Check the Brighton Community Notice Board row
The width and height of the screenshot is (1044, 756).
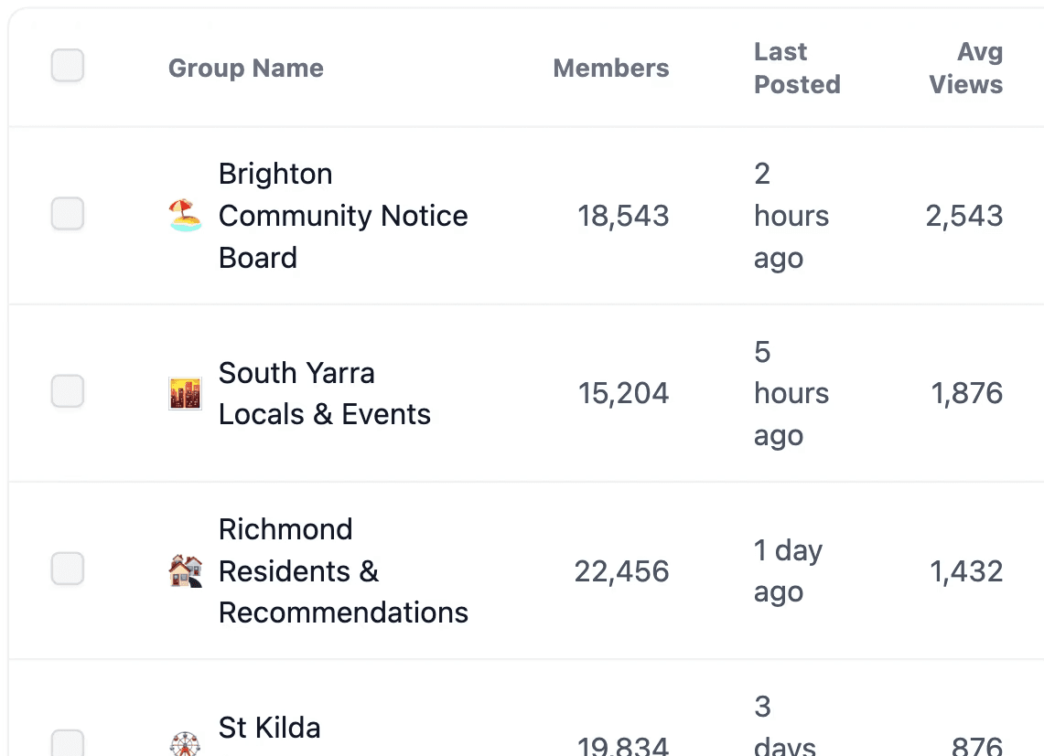pyautogui.click(x=68, y=214)
